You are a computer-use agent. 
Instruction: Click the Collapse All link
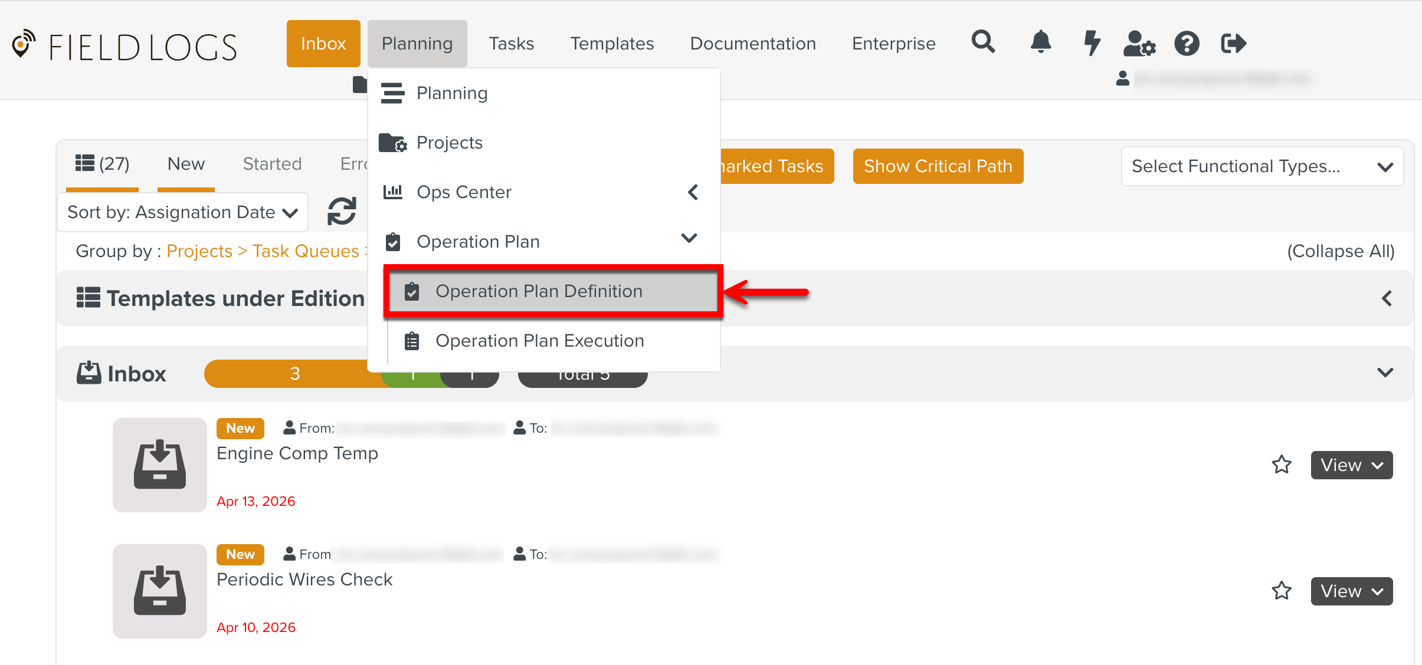point(1340,251)
